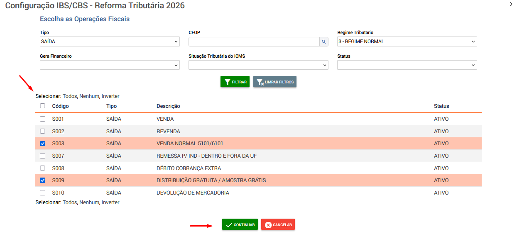The image size is (512, 234).
Task: Expand Situação Tributária do ICMS dropdown
Action: pyautogui.click(x=258, y=65)
